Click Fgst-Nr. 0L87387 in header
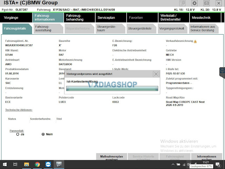This screenshot has height=169, width=225. tap(15, 10)
